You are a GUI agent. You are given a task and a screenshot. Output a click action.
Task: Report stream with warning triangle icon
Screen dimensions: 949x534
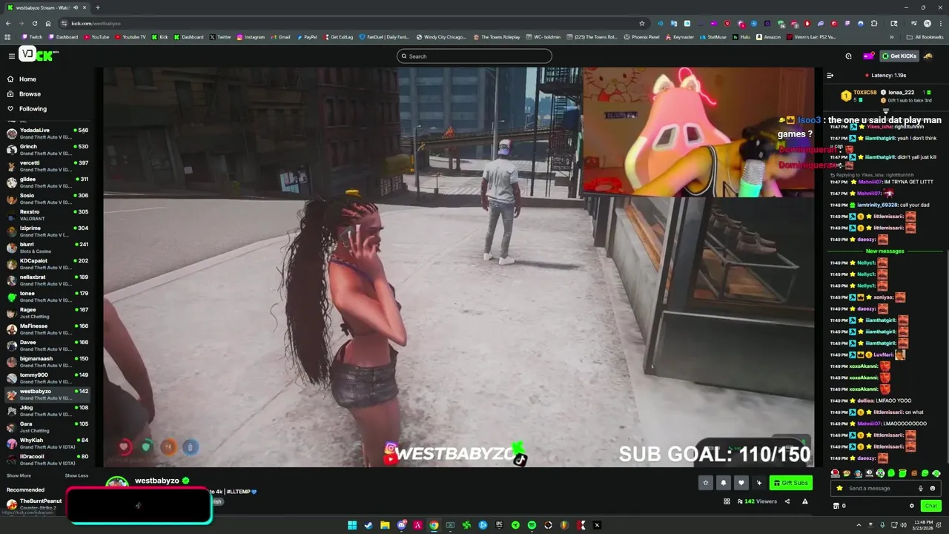tap(804, 501)
